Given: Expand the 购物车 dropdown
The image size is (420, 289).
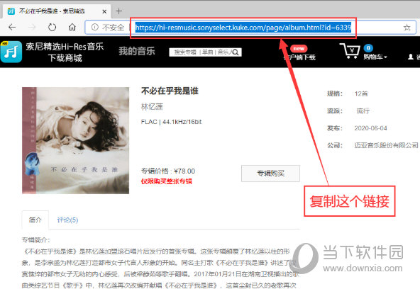Looking at the screenshot, I should (x=375, y=57).
